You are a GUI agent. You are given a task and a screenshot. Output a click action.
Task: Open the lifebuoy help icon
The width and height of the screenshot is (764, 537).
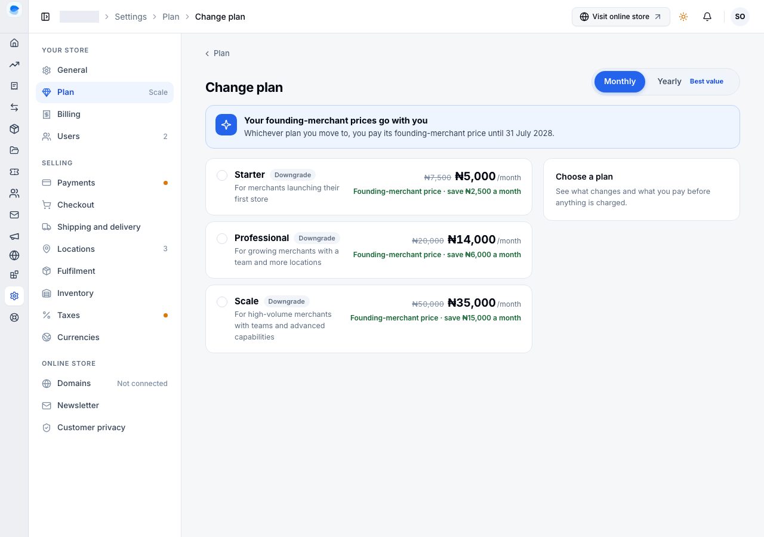tap(14, 317)
